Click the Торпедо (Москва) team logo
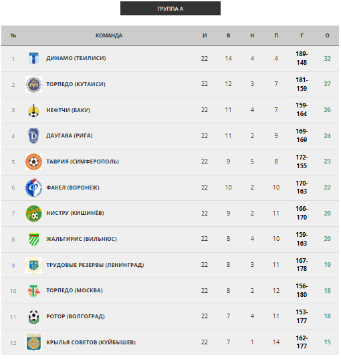The image size is (341, 359). 33,291
